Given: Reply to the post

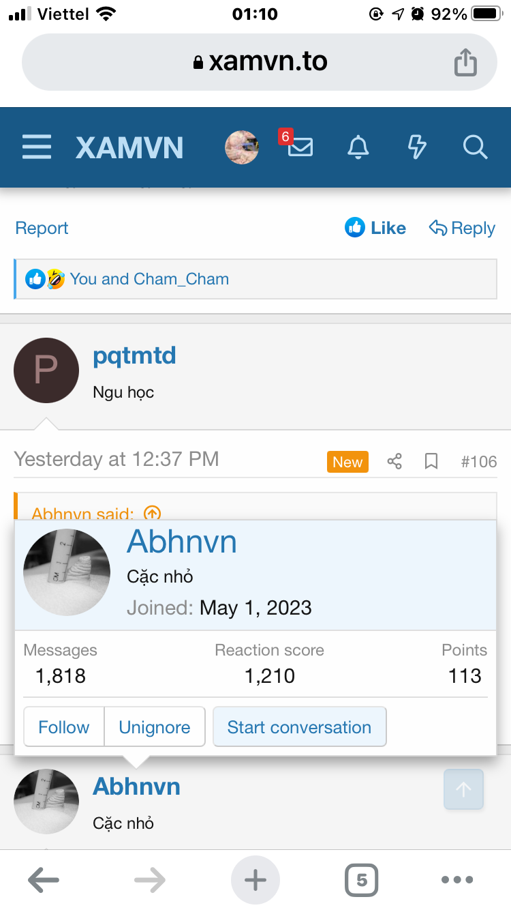Looking at the screenshot, I should coord(462,228).
